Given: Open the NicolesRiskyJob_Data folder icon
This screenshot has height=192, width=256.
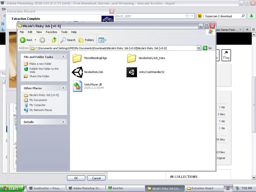Looking at the screenshot, I should [131, 58].
